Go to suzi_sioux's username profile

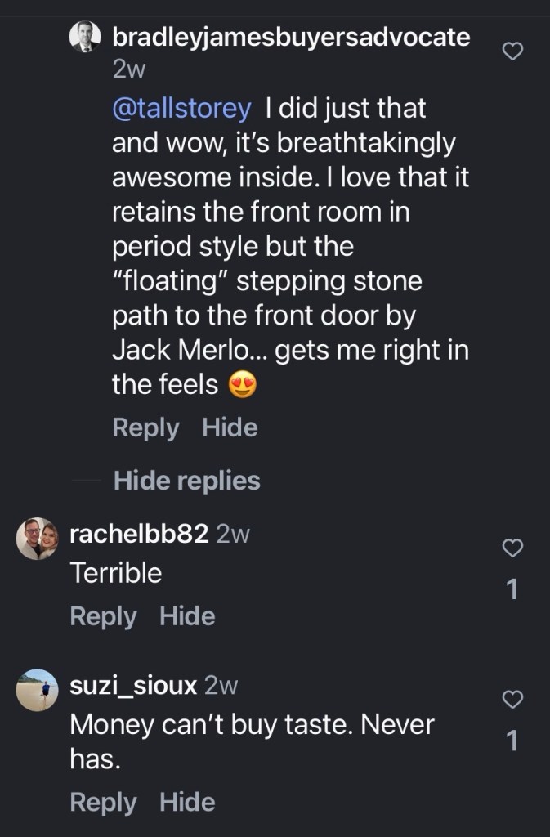click(x=133, y=685)
